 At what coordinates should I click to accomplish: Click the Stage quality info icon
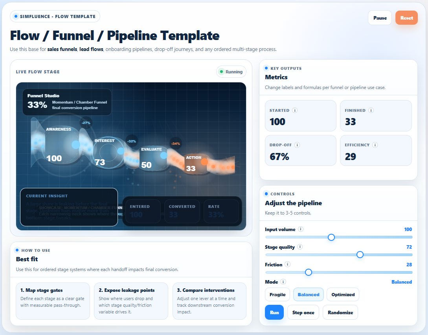(x=300, y=247)
